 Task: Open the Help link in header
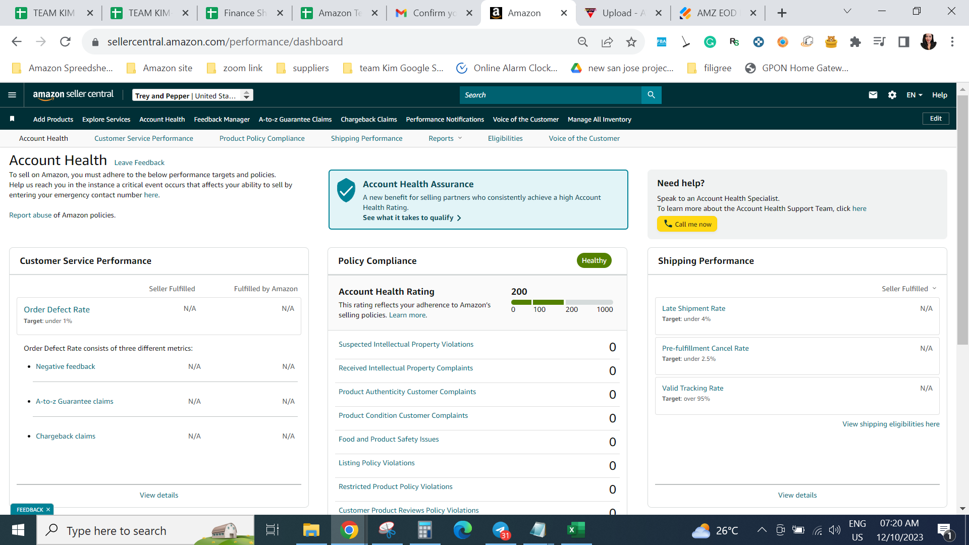940,95
